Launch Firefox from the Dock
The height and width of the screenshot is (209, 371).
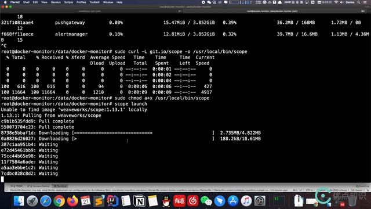(x=72, y=201)
